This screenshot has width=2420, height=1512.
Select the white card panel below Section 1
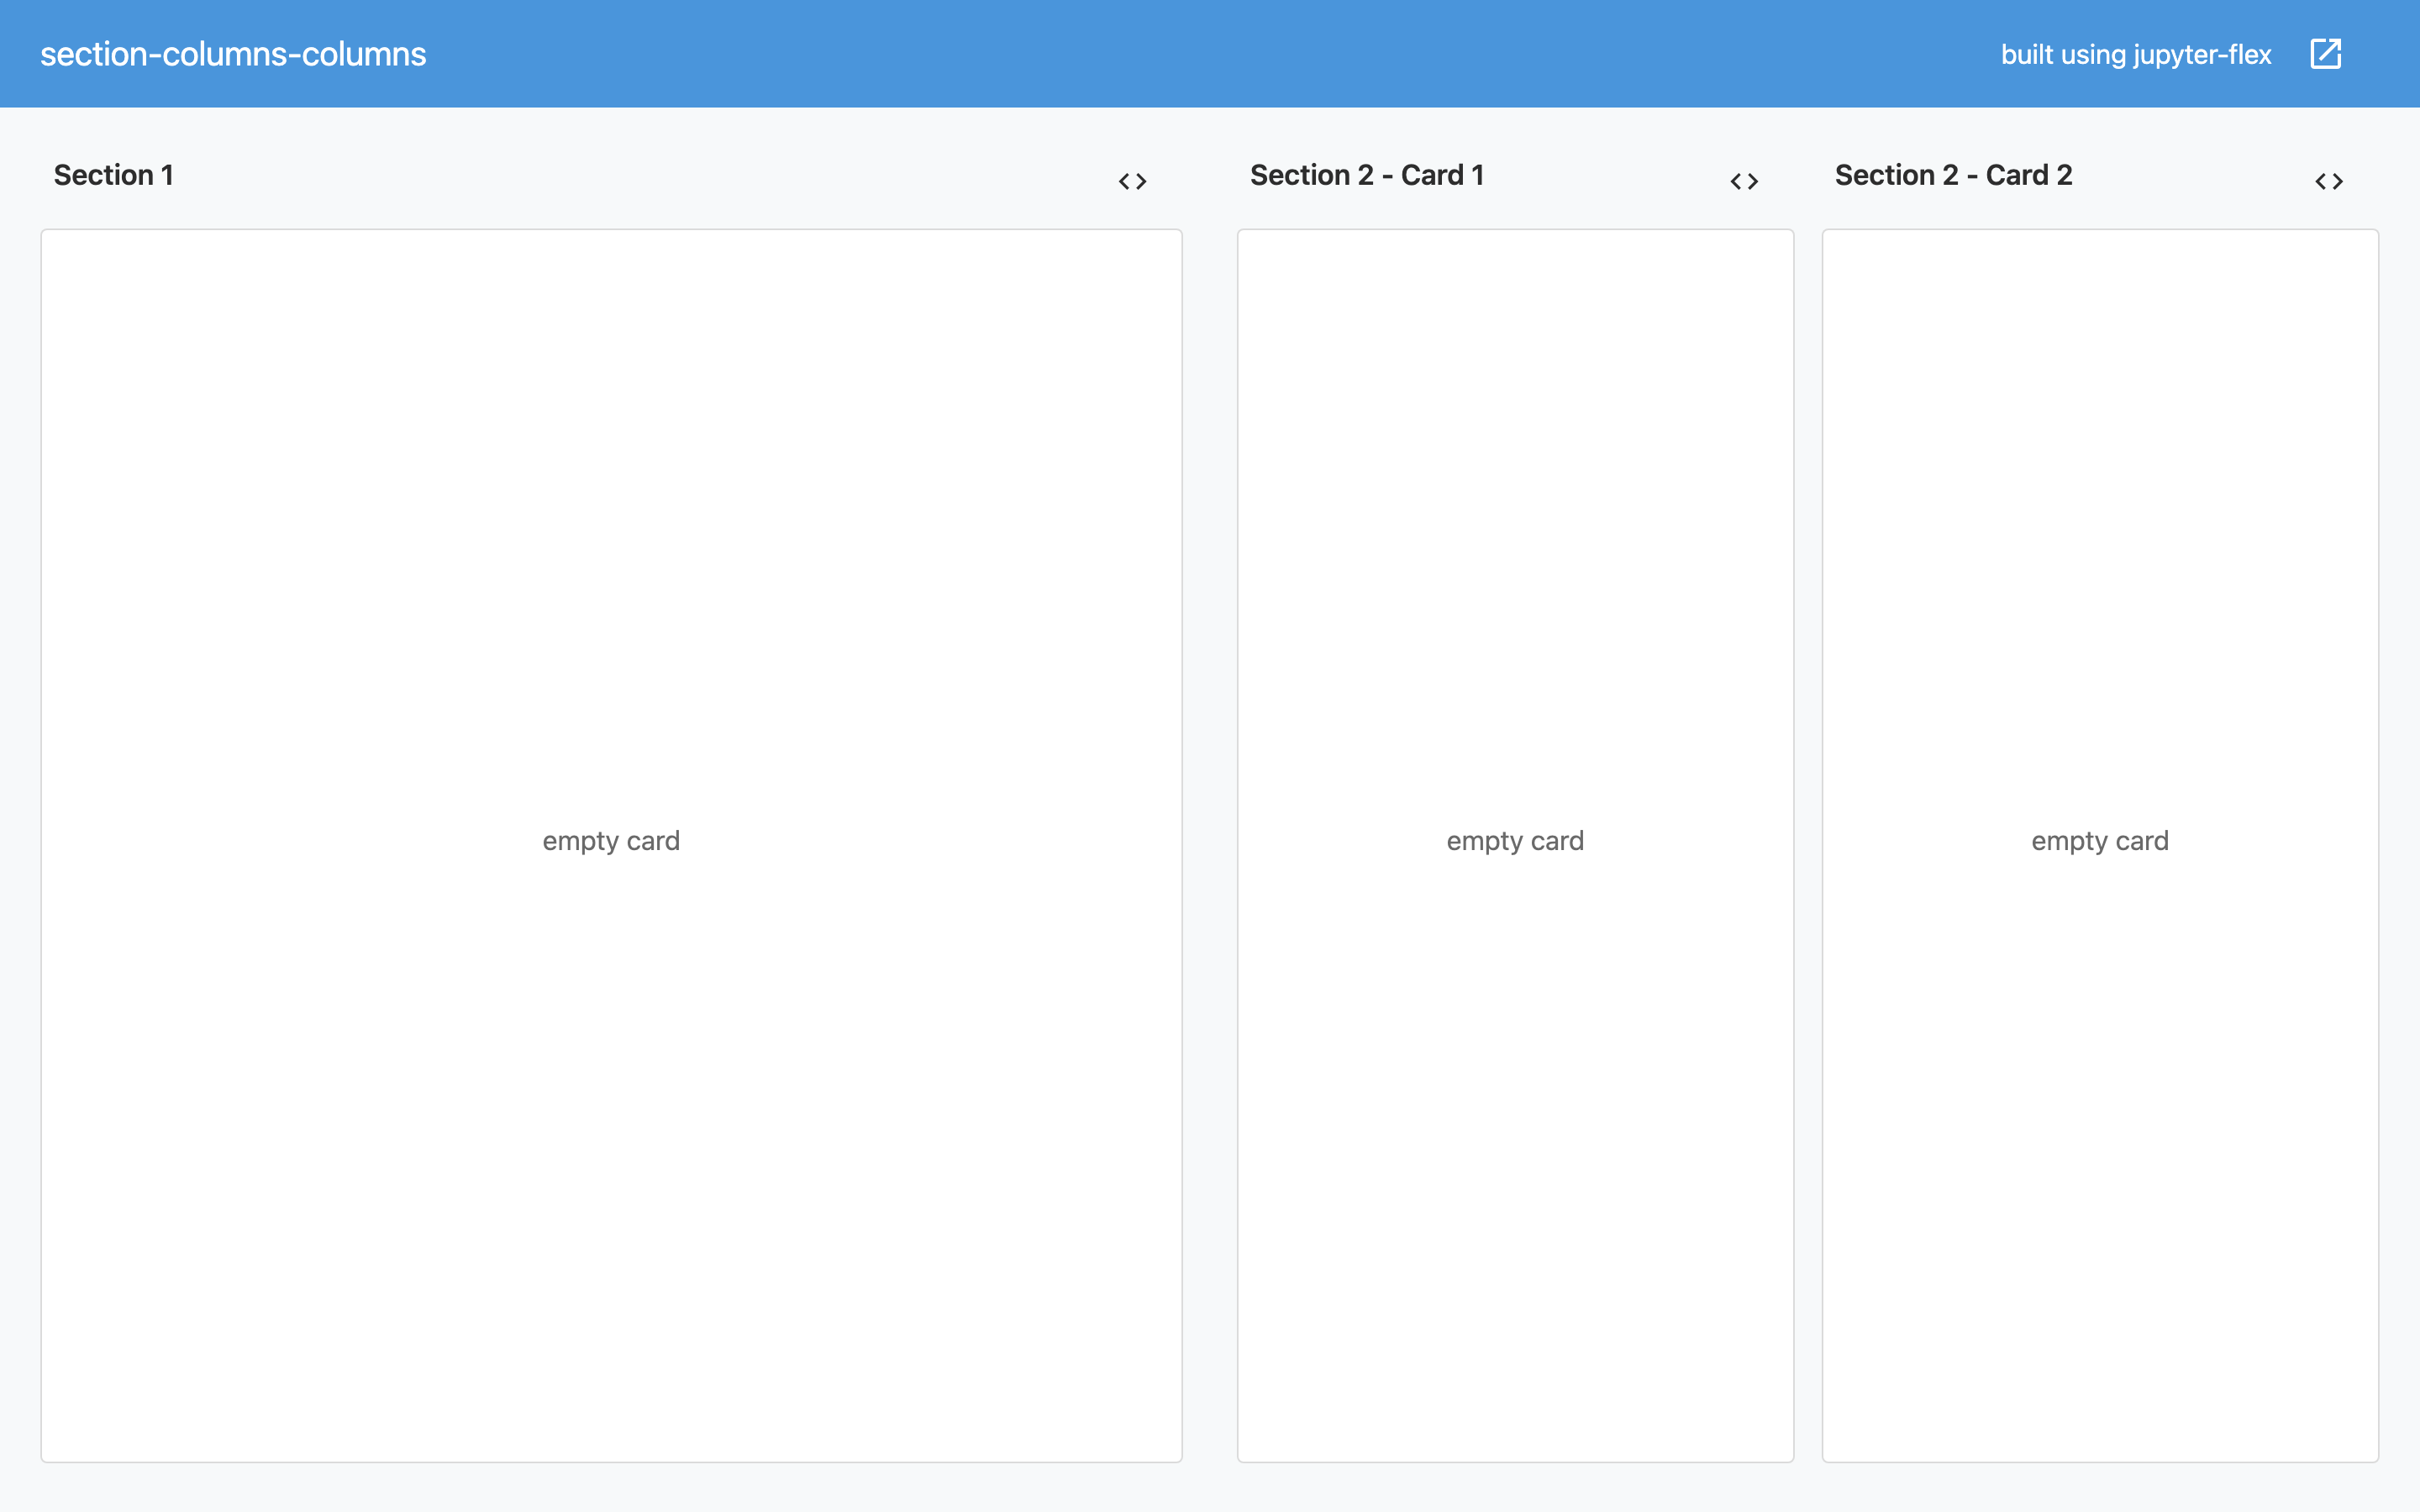tap(611, 500)
